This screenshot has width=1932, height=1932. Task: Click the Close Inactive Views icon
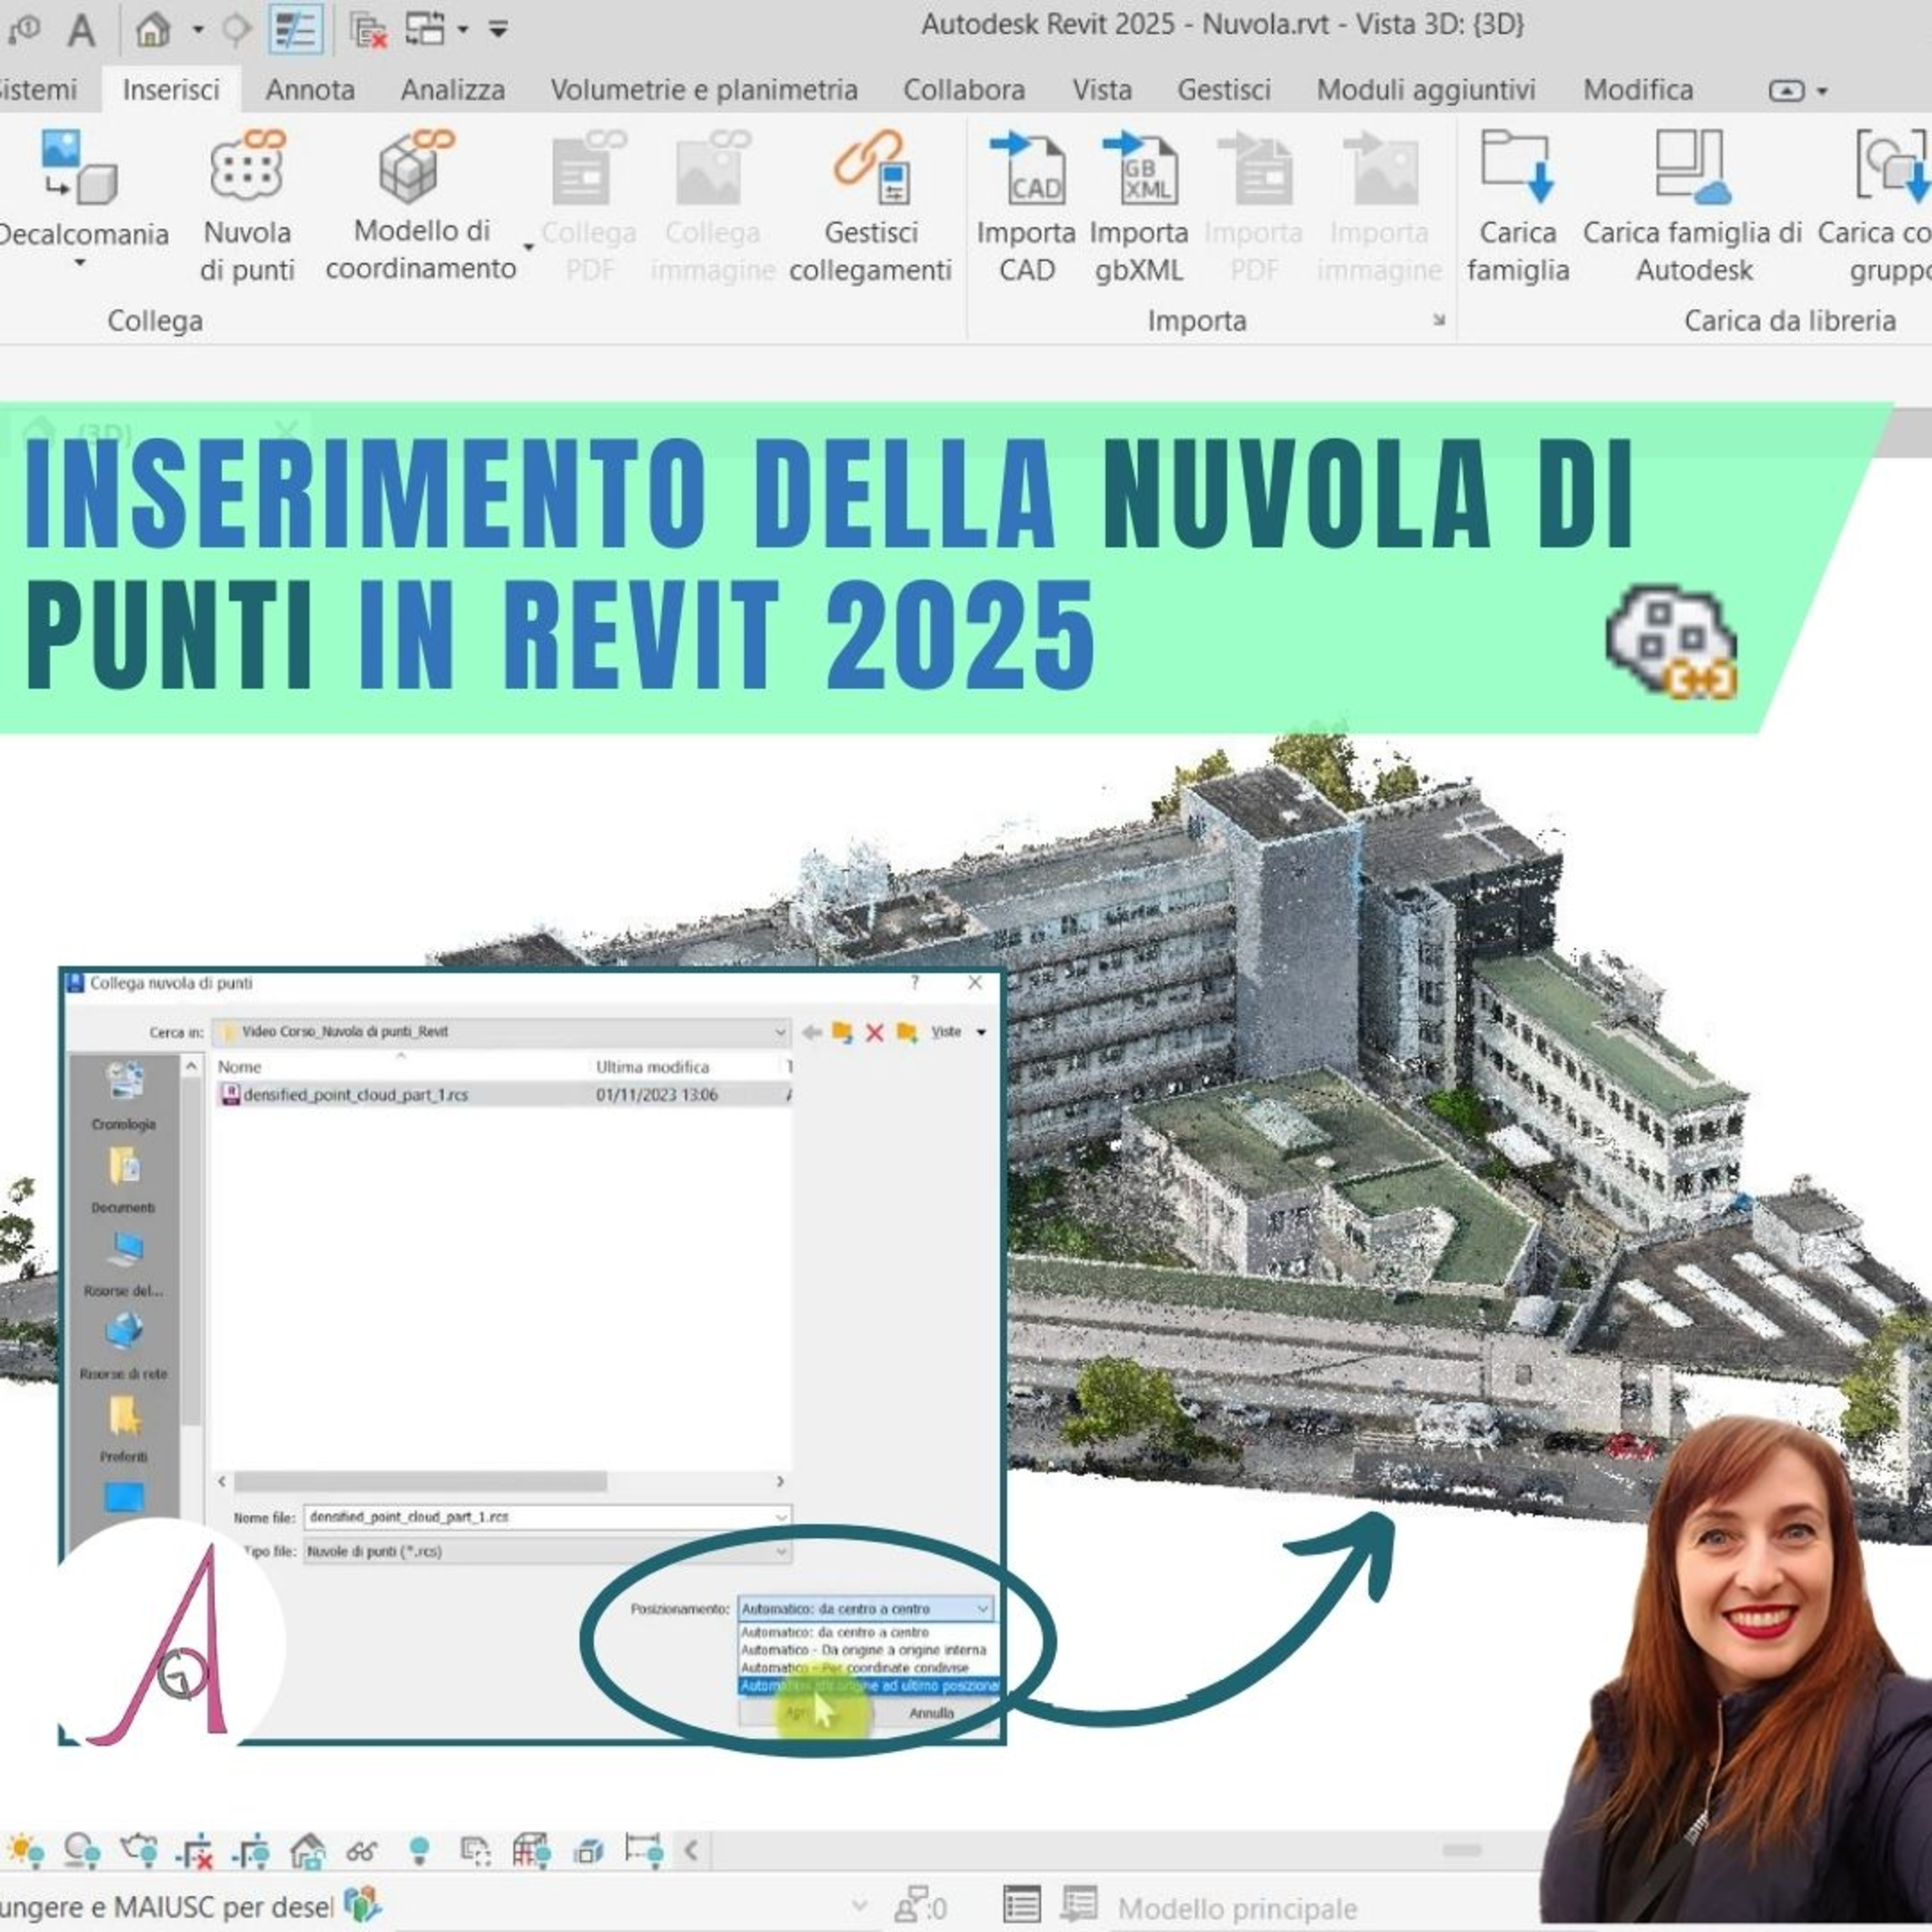369,30
